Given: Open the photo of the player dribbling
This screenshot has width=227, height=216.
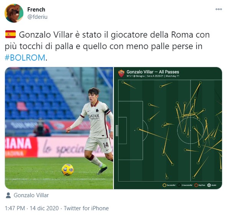Looking at the screenshot, I should point(59,128).
